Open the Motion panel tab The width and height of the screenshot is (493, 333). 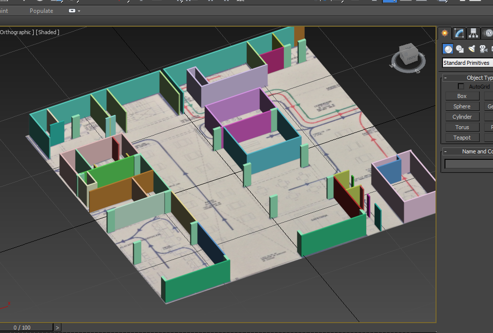click(x=488, y=33)
